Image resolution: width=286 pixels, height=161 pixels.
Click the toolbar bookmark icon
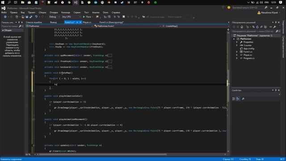coord(123,17)
